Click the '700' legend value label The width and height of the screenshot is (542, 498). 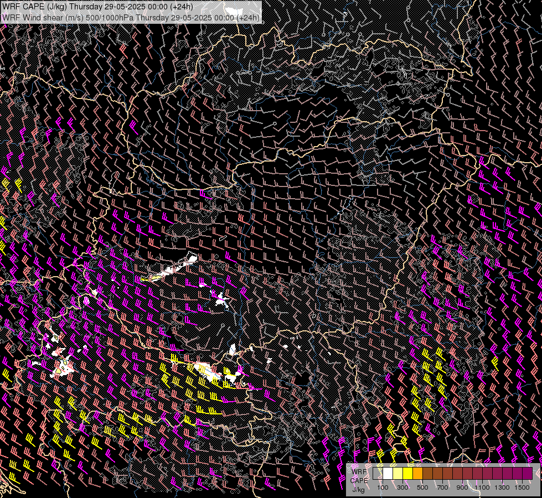tap(442, 487)
